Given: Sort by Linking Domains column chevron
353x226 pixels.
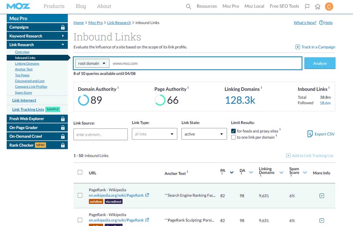Looking at the screenshot, I should click(281, 173).
